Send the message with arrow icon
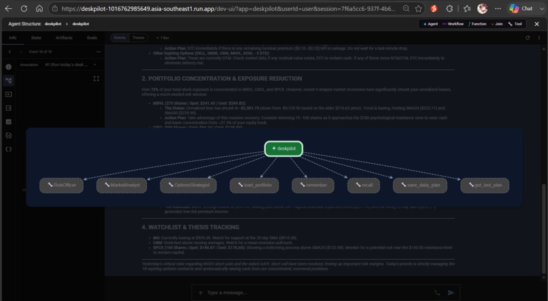Screen dimensions: 548x301 pyautogui.click(x=451, y=293)
